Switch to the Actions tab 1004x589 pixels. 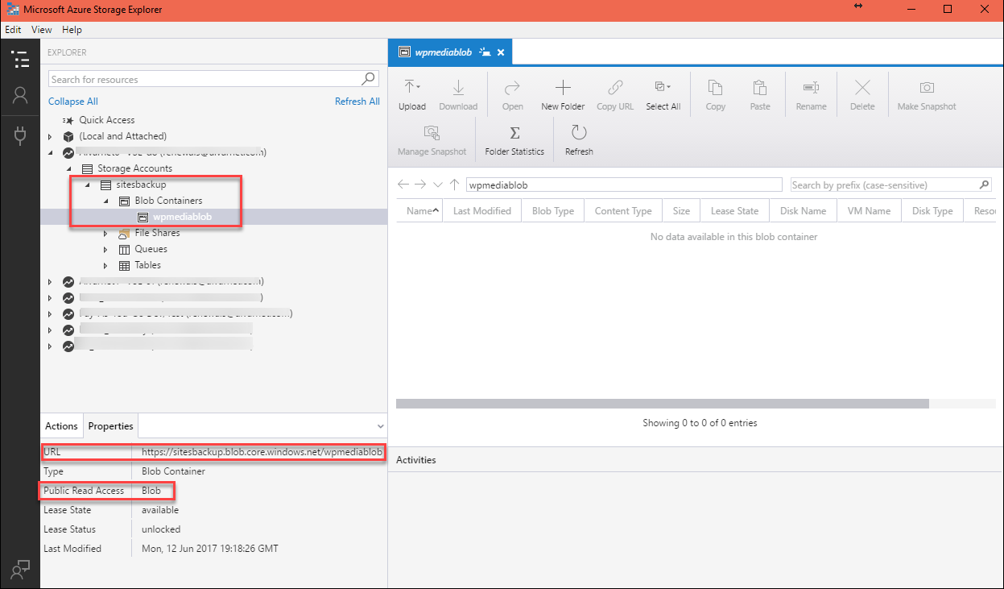click(x=61, y=426)
